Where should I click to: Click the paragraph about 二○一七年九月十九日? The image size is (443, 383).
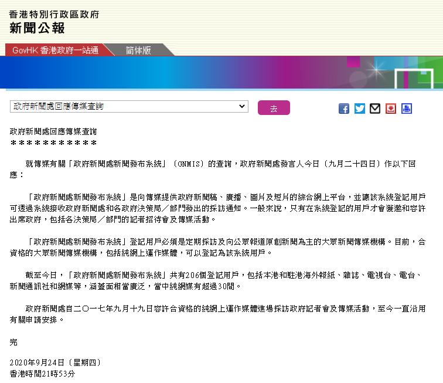pyautogui.click(x=217, y=314)
